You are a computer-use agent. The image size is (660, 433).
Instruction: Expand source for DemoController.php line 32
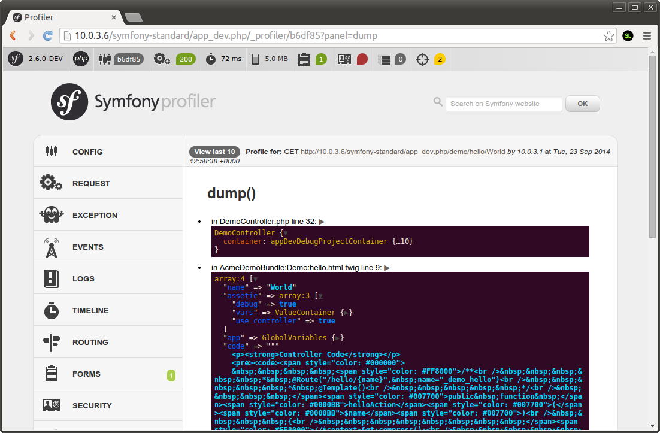[x=322, y=222]
